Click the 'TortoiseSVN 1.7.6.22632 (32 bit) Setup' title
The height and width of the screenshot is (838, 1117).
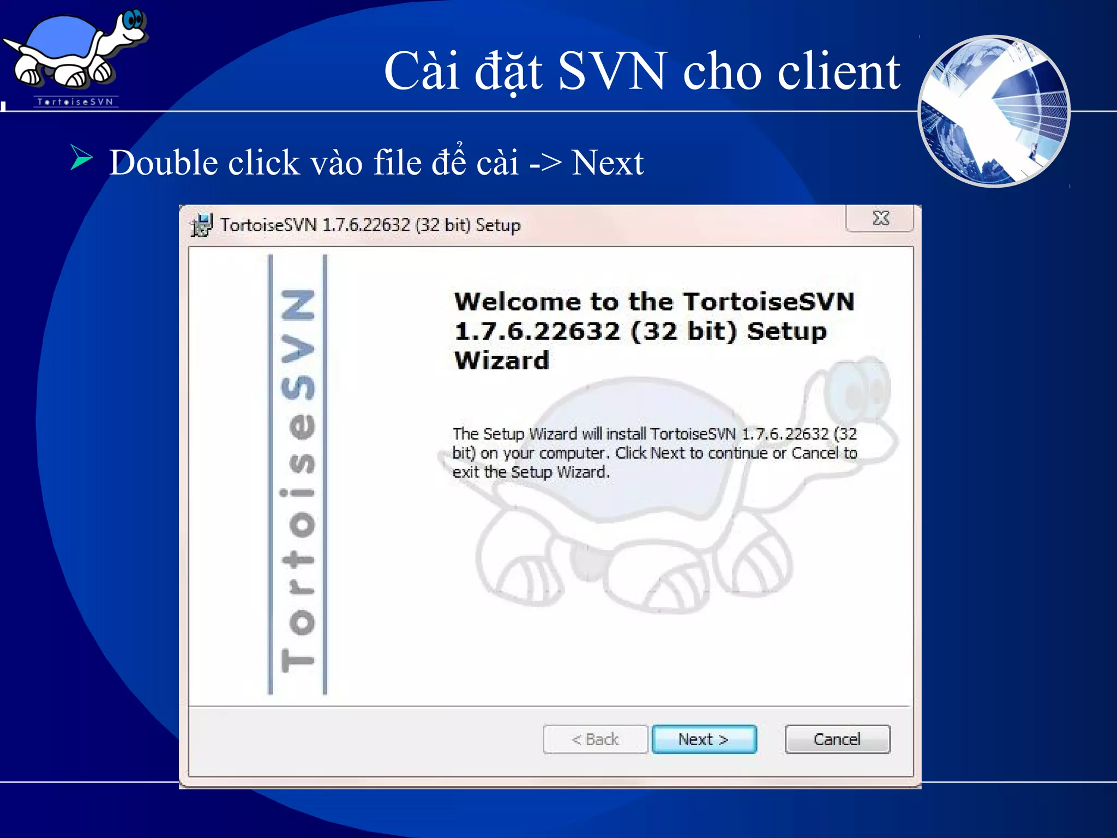(x=370, y=225)
